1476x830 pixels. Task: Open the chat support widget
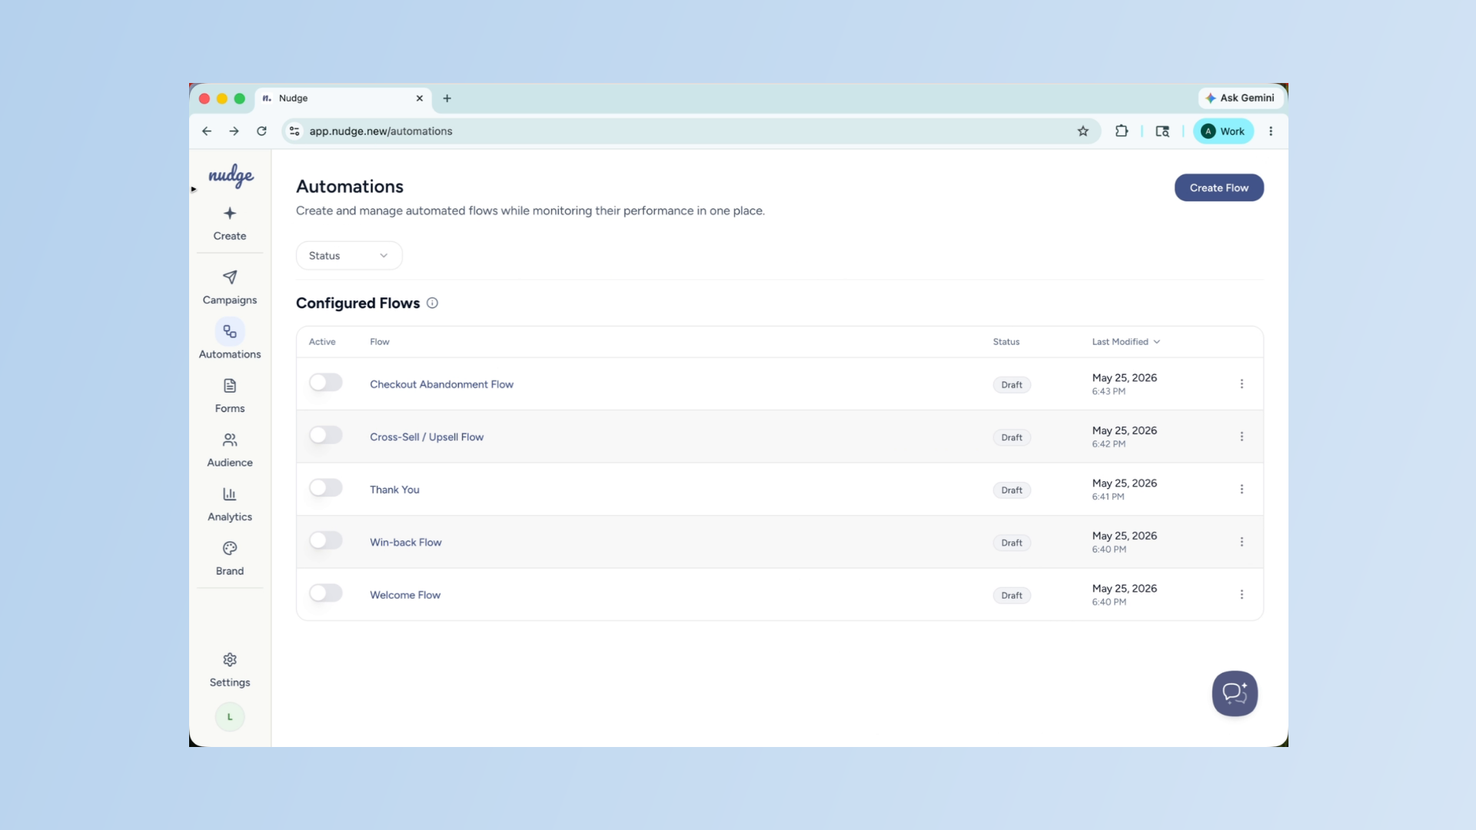1235,693
